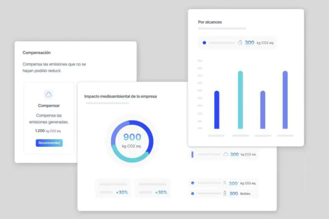Click the cloud icon above Compensar

pos(48,95)
